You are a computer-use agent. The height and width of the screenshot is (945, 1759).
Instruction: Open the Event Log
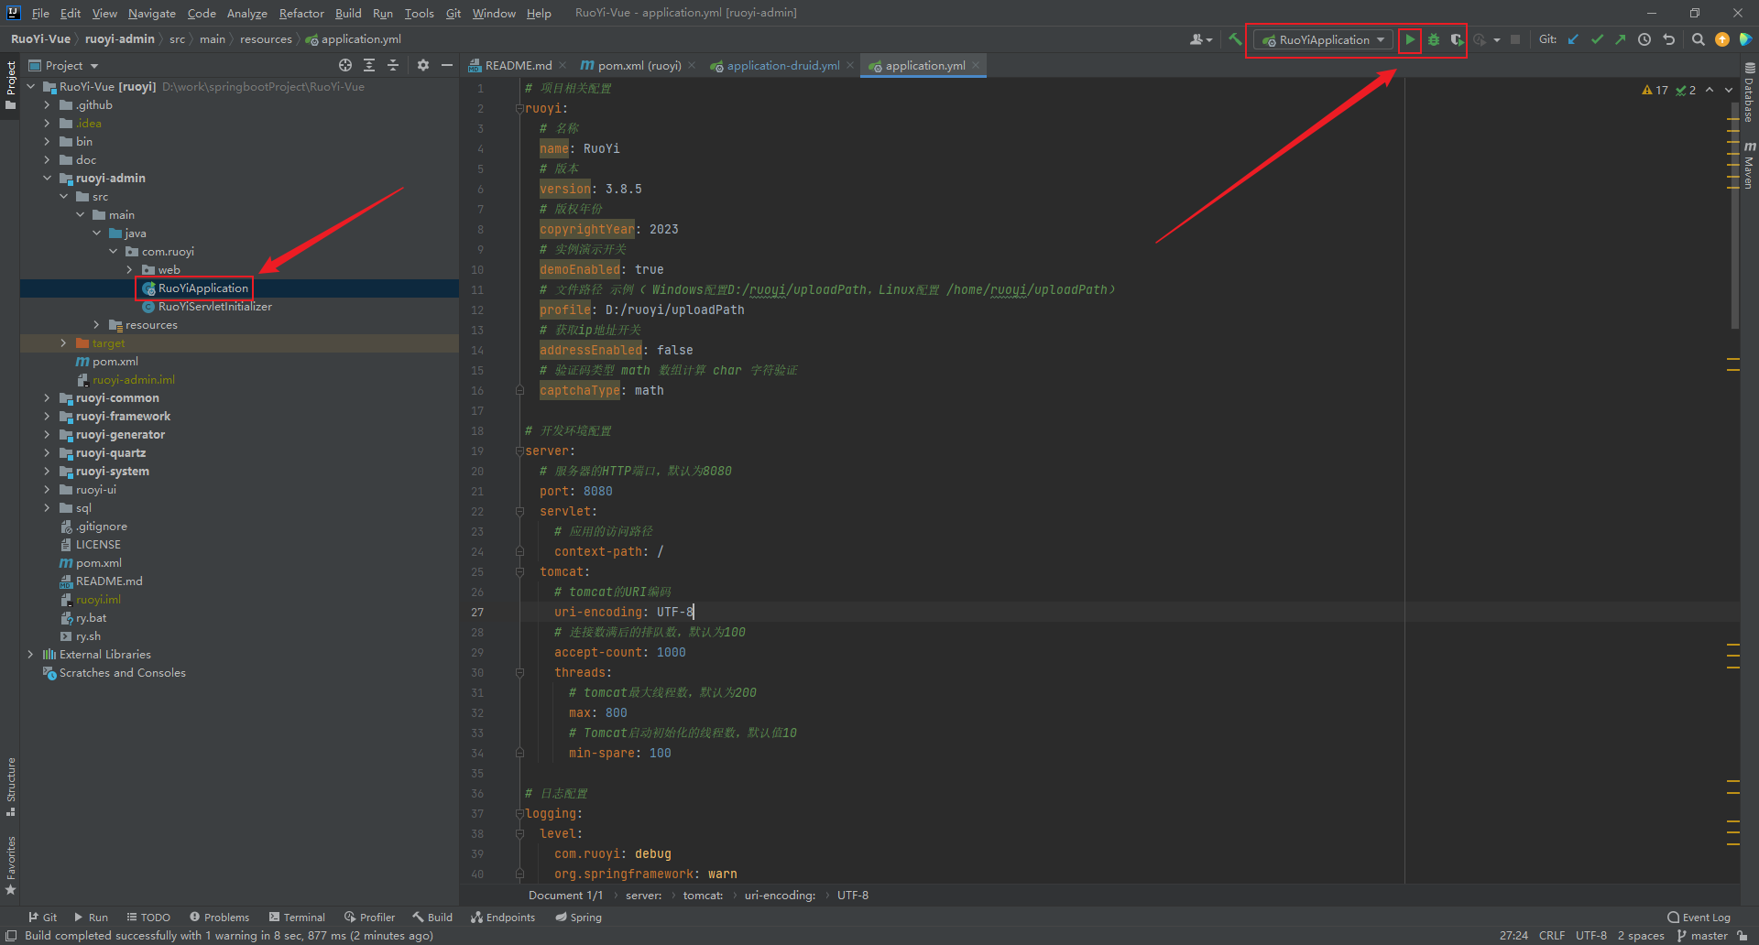click(1699, 917)
